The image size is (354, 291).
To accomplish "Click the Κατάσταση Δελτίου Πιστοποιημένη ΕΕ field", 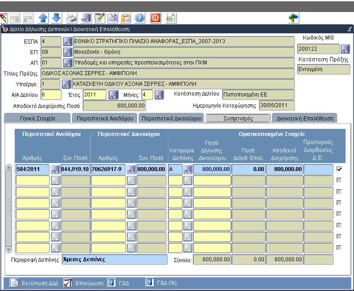I will 259,95.
